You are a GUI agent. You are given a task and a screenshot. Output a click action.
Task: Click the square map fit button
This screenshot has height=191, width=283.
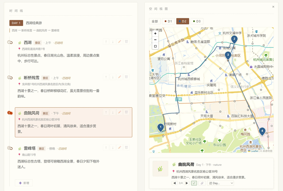pyautogui.click(x=155, y=46)
